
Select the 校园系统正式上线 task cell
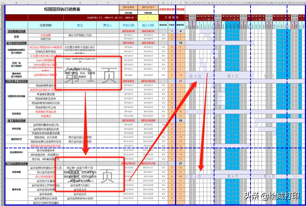46,107
